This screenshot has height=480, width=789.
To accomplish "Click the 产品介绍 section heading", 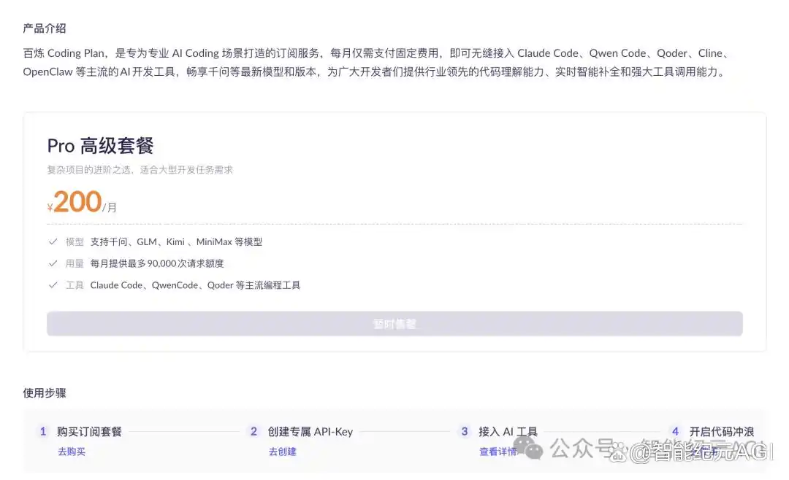I will (45, 28).
